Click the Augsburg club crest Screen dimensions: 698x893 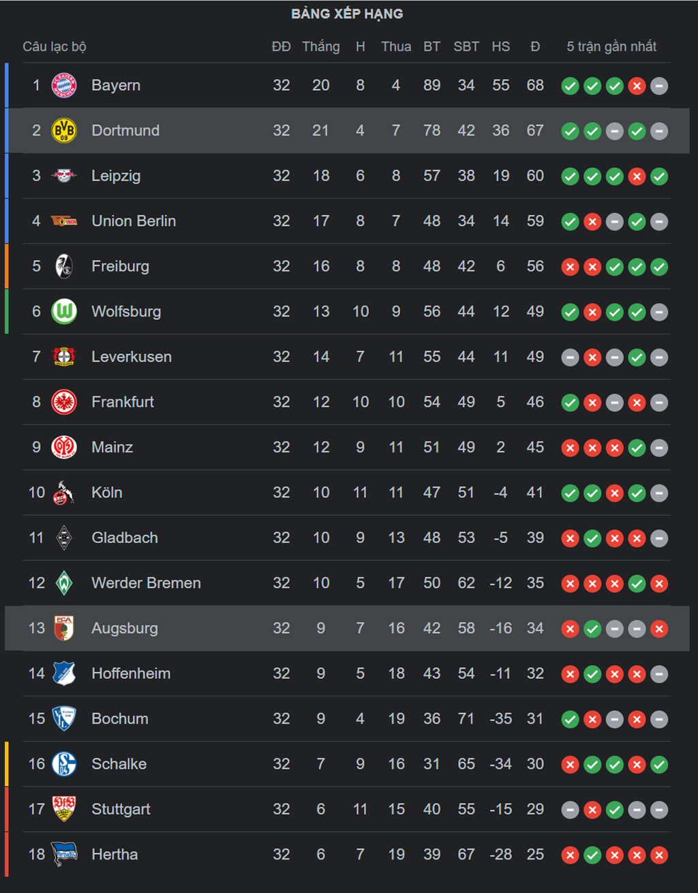click(64, 628)
